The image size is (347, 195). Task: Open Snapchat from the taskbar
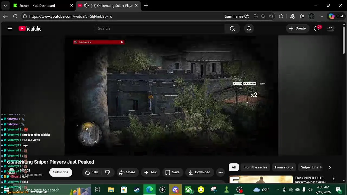pos(201,190)
